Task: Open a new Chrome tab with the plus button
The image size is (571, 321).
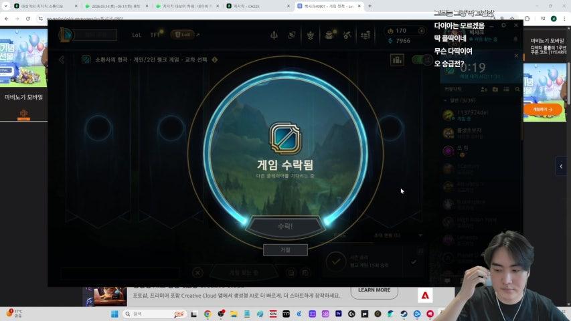Action: click(x=370, y=6)
